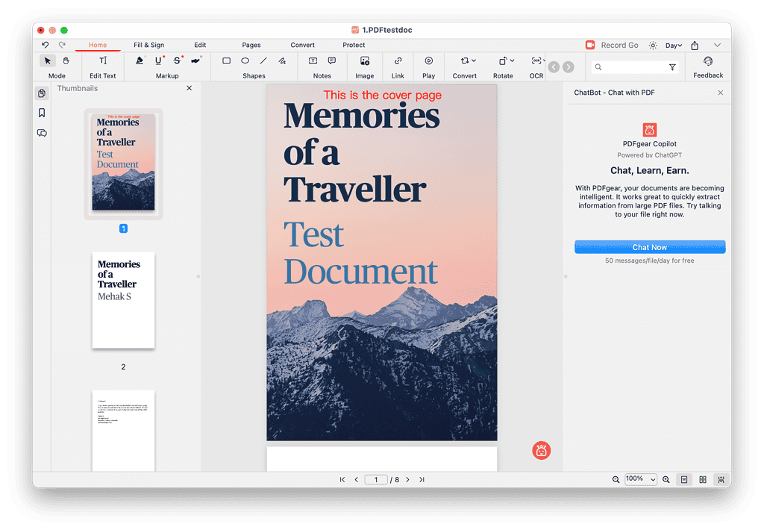The image size is (764, 530).
Task: Open the floating Copilot chatbot icon
Action: pyautogui.click(x=542, y=450)
